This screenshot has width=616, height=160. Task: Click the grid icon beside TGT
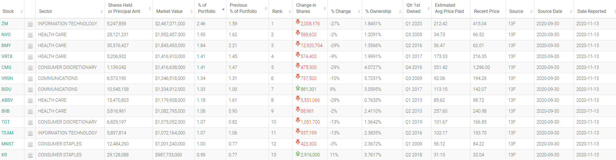(x=30, y=122)
